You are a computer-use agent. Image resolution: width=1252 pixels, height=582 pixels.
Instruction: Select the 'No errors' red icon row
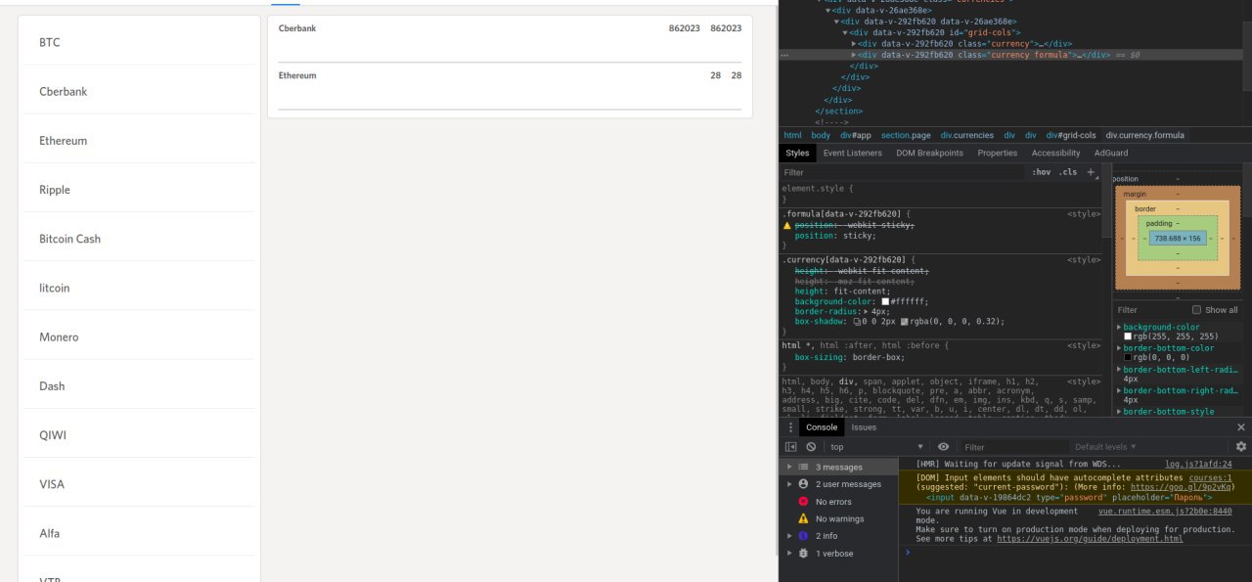[x=841, y=502]
